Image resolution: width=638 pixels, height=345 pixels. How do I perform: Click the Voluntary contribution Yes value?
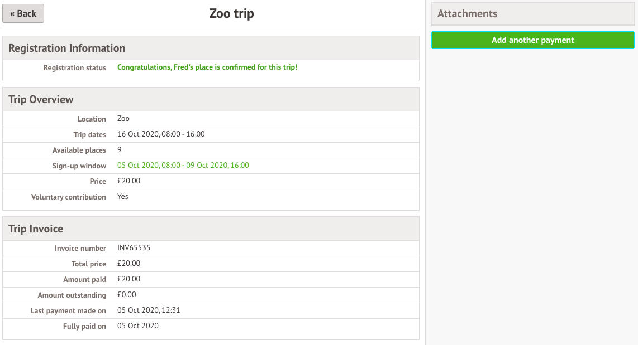coord(123,197)
